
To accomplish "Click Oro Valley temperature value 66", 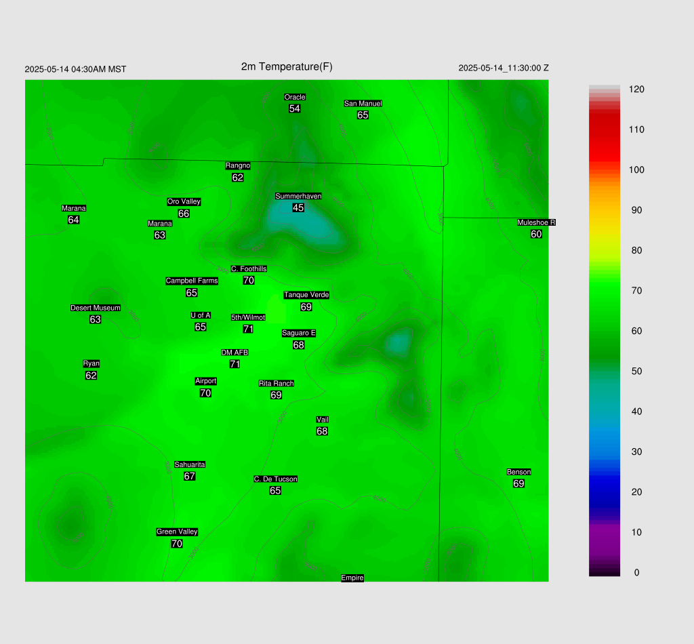I will pos(184,214).
